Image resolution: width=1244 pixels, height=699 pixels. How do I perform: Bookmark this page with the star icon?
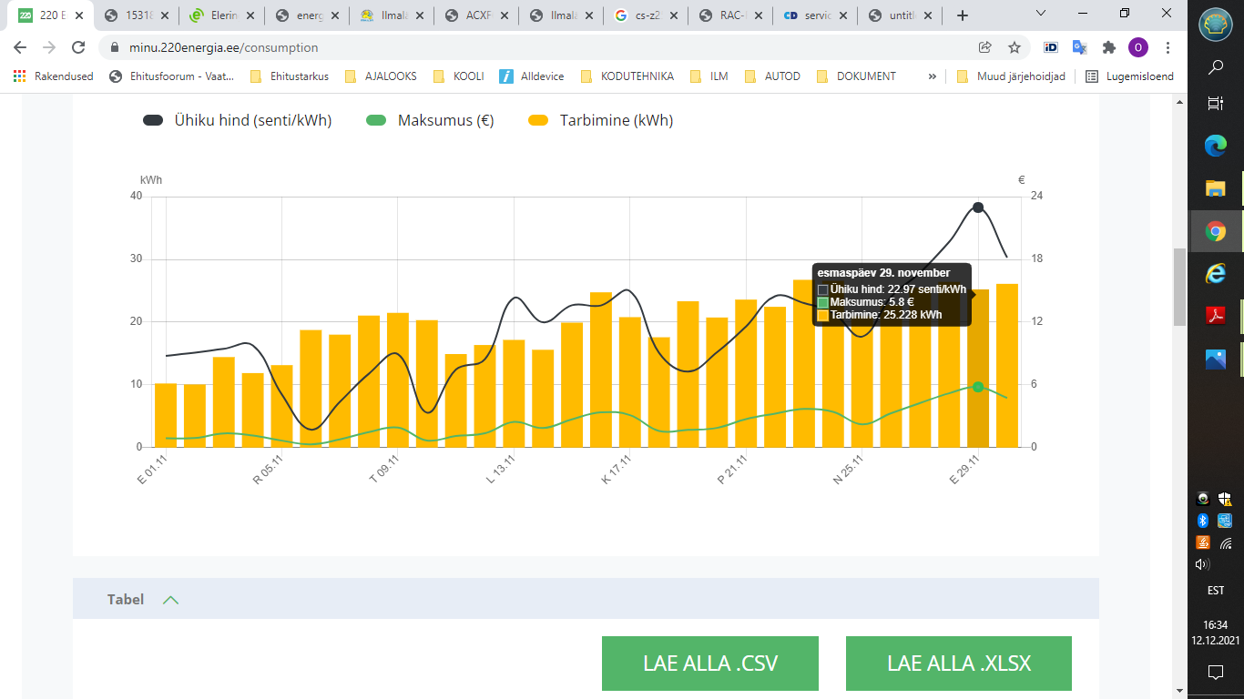pos(1014,47)
